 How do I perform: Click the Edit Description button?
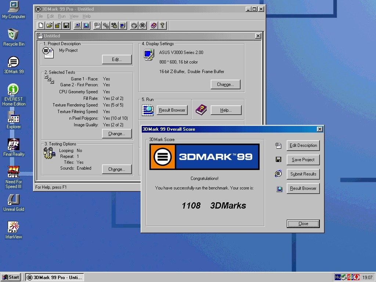tap(303, 145)
